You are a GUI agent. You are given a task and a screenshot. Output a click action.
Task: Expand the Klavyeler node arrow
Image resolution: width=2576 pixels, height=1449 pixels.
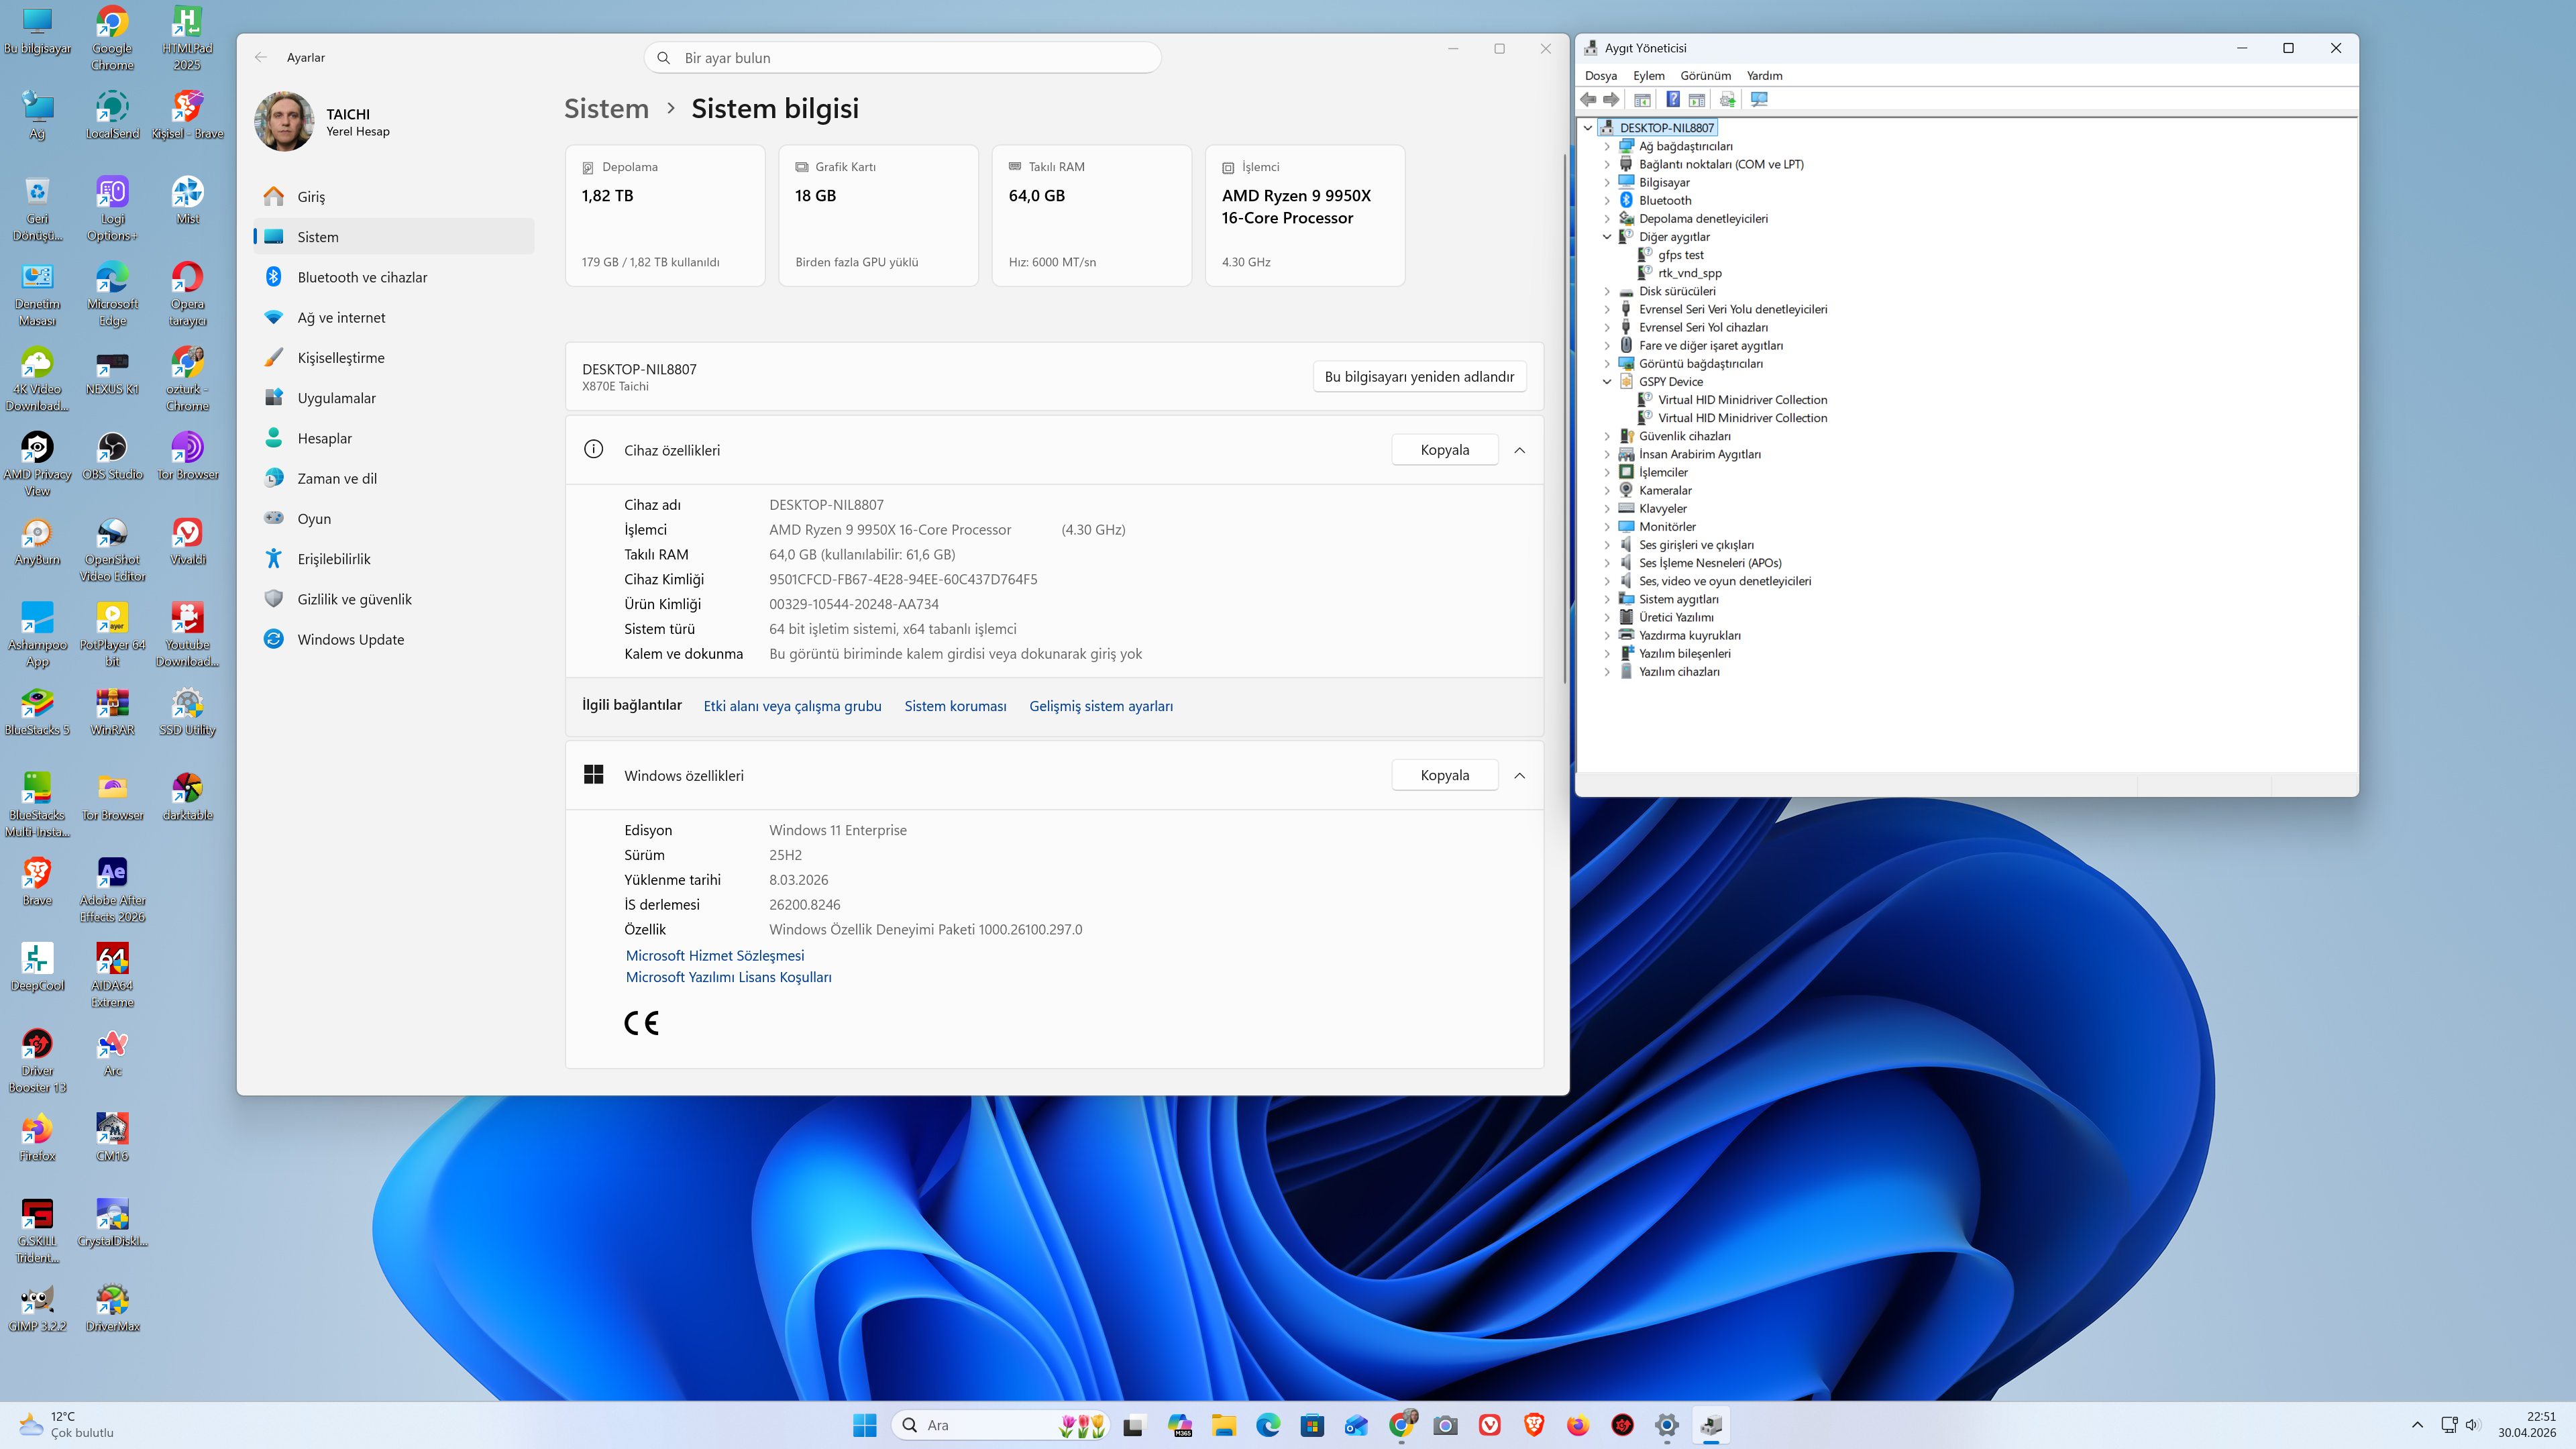pos(1607,509)
